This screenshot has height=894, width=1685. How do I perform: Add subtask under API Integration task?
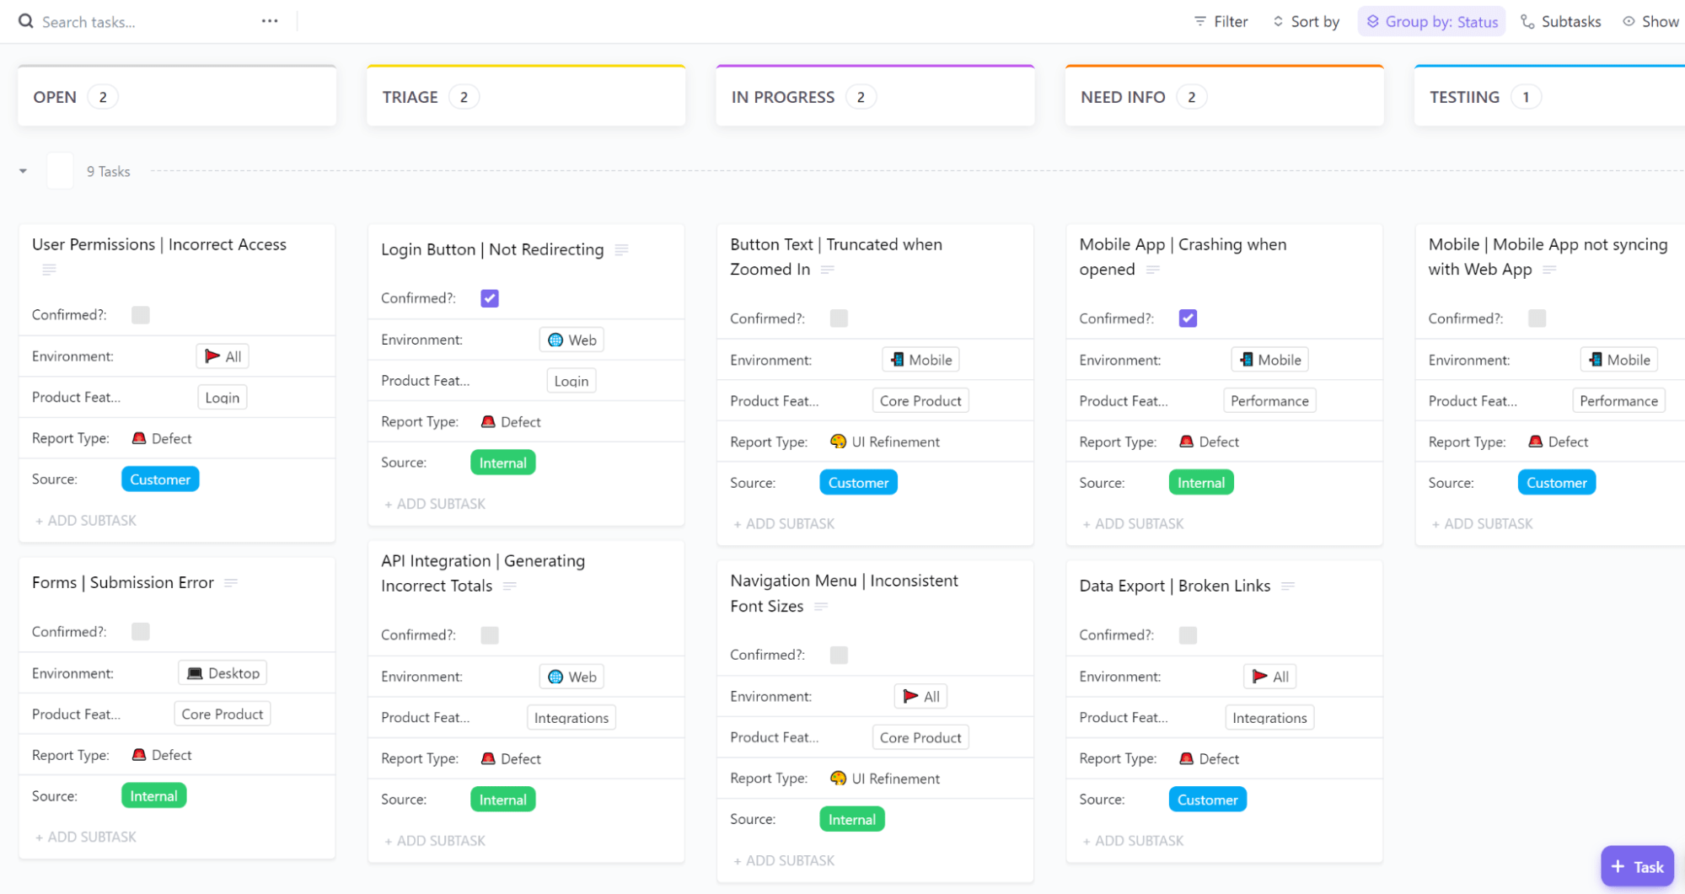point(436,841)
